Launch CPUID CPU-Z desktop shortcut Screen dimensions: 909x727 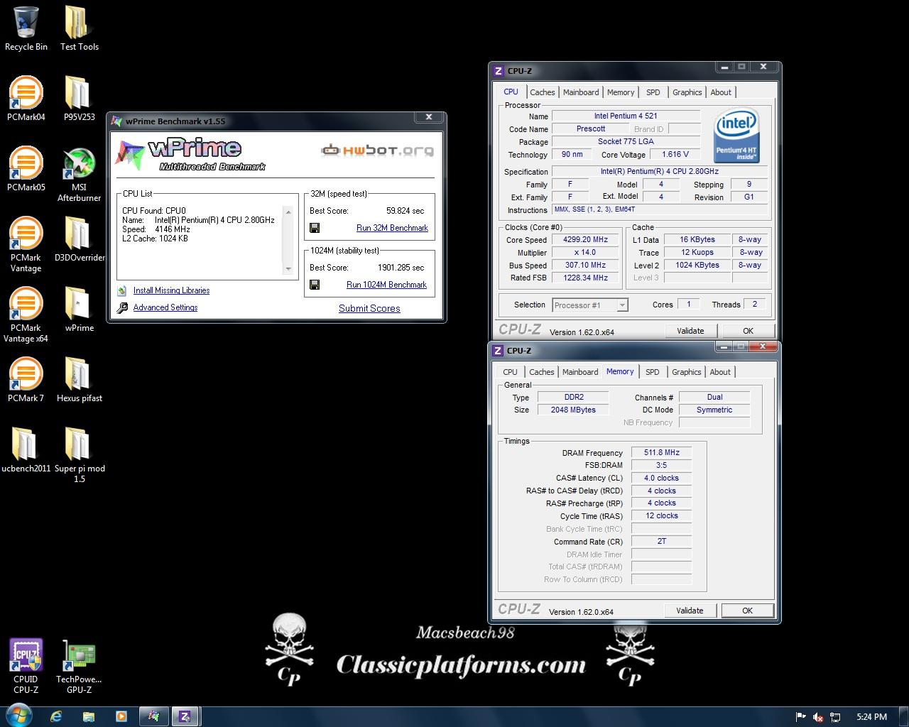click(26, 666)
